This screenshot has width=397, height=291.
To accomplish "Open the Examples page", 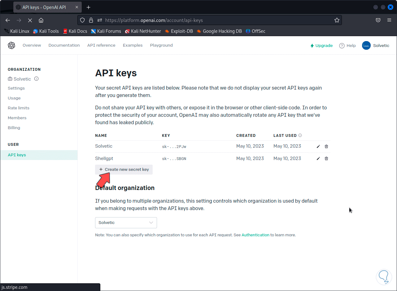I will pos(133,45).
